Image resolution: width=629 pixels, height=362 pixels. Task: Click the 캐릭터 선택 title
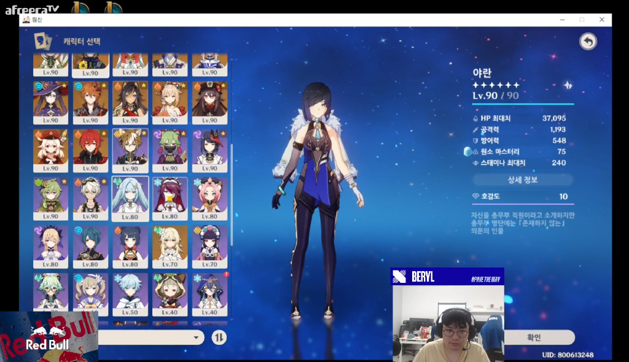point(82,41)
